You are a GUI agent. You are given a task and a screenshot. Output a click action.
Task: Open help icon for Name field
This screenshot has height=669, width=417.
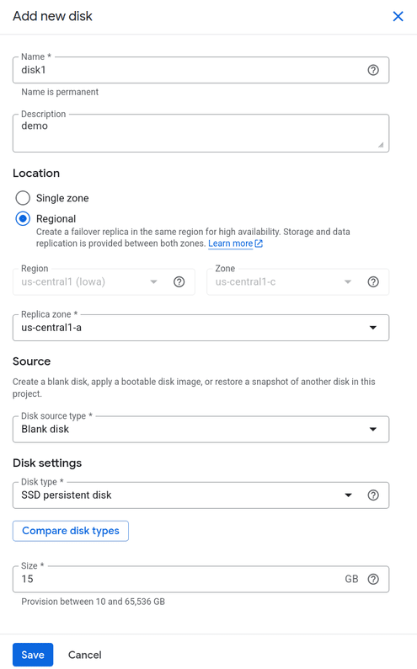pyautogui.click(x=373, y=70)
